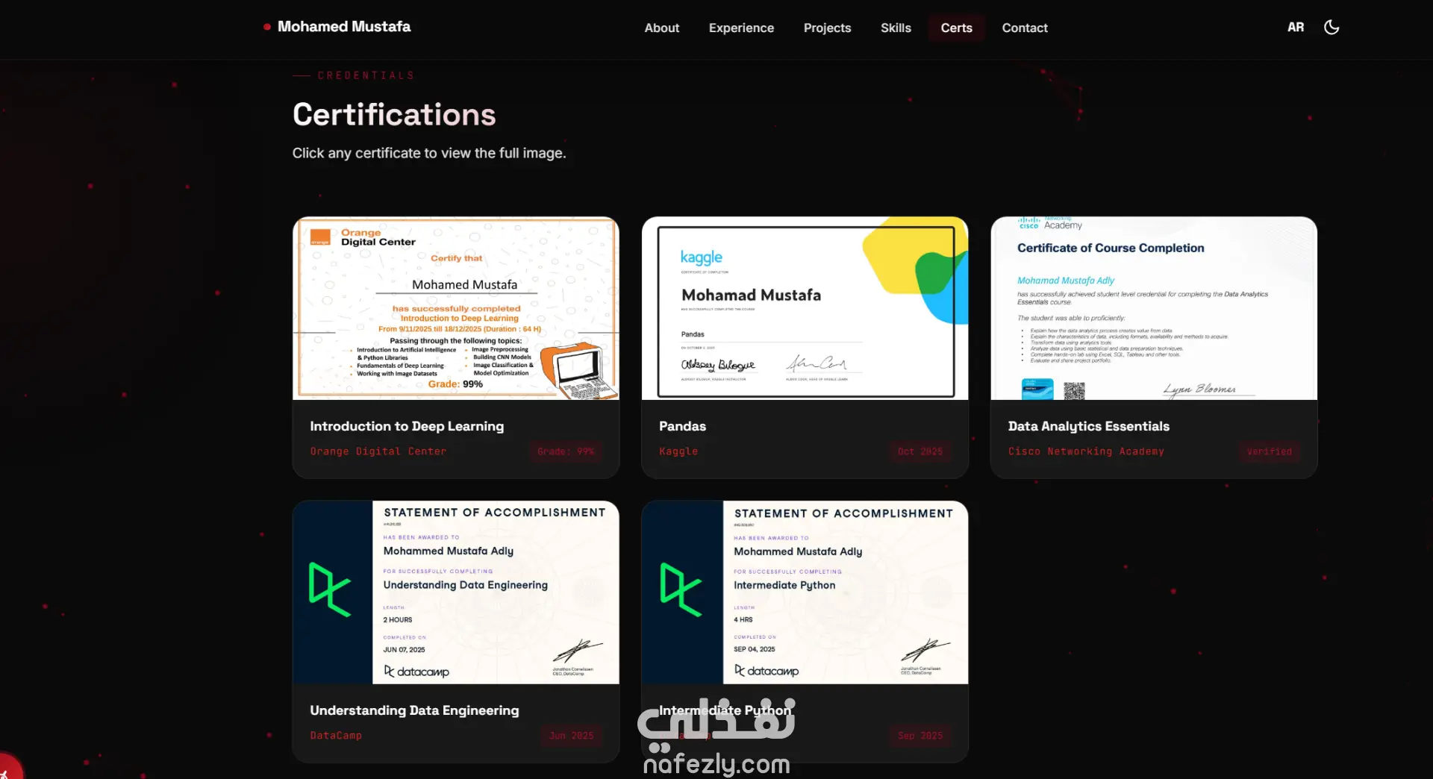Click the "Introduction to Deep Learning" card title
Image resolution: width=1433 pixels, height=779 pixels.
click(407, 426)
